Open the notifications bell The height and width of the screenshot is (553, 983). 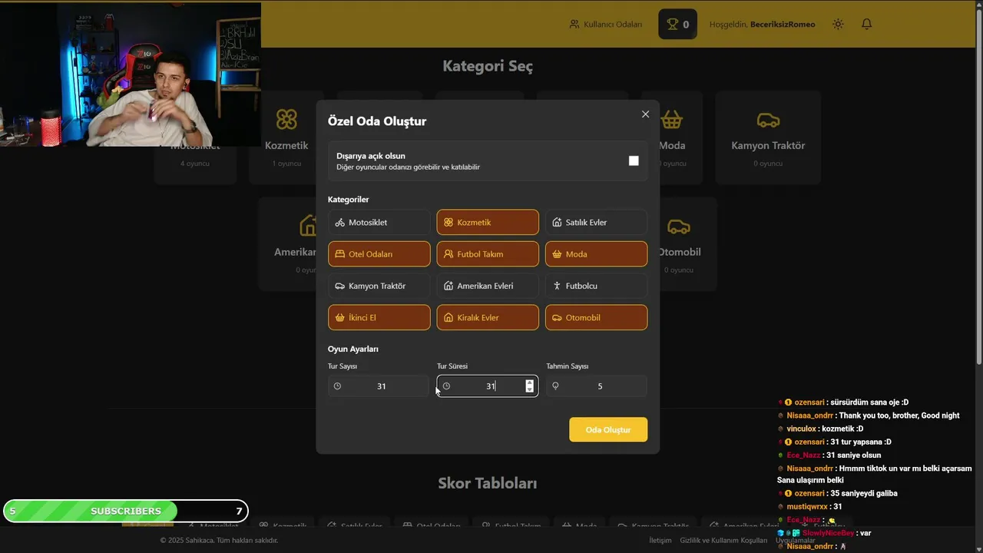(866, 25)
